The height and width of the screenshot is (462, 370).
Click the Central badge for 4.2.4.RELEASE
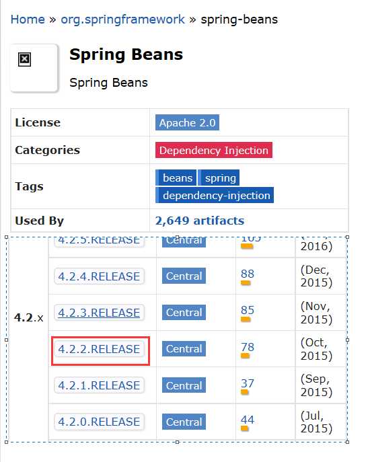click(184, 276)
